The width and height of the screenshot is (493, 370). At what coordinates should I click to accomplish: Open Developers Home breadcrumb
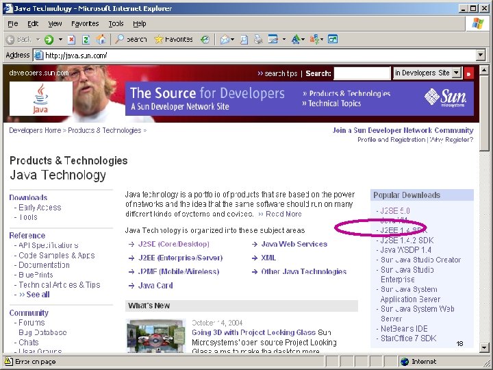[35, 130]
